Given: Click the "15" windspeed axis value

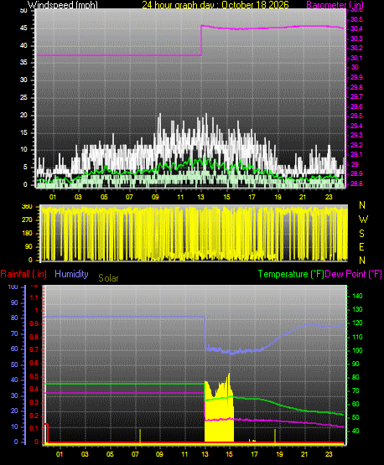Looking at the screenshot, I should click(23, 132).
